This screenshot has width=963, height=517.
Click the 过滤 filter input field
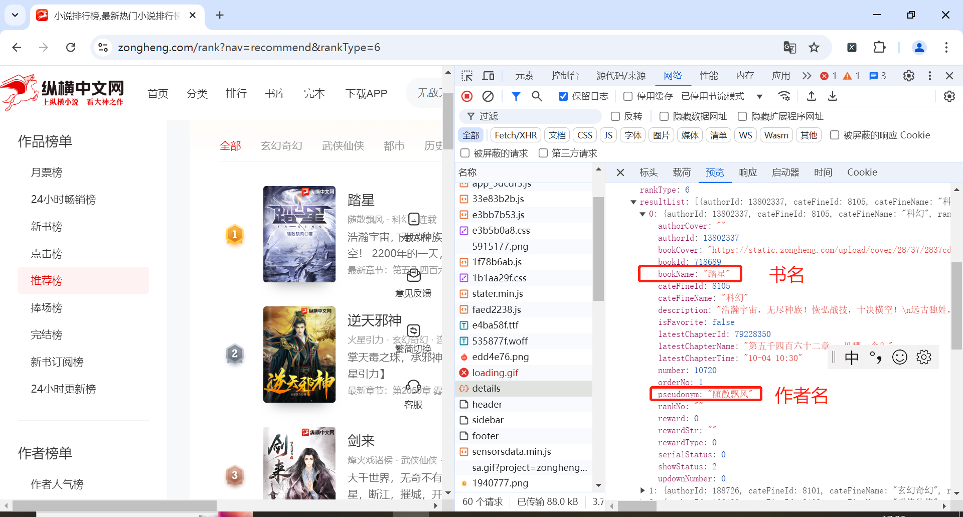[531, 116]
